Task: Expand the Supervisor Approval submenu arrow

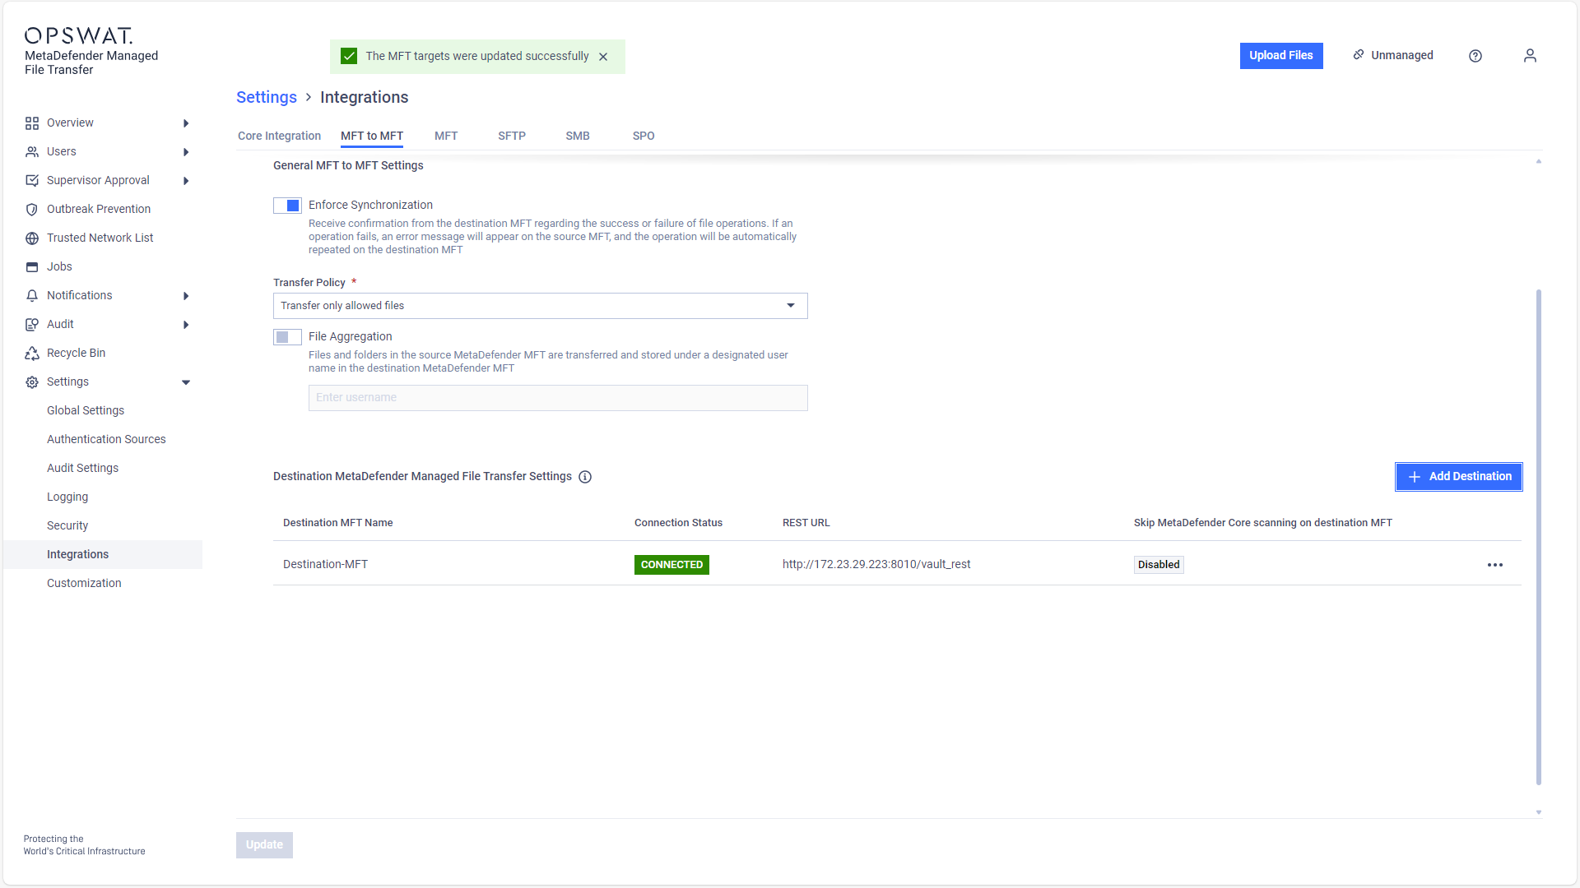Action: coord(186,181)
